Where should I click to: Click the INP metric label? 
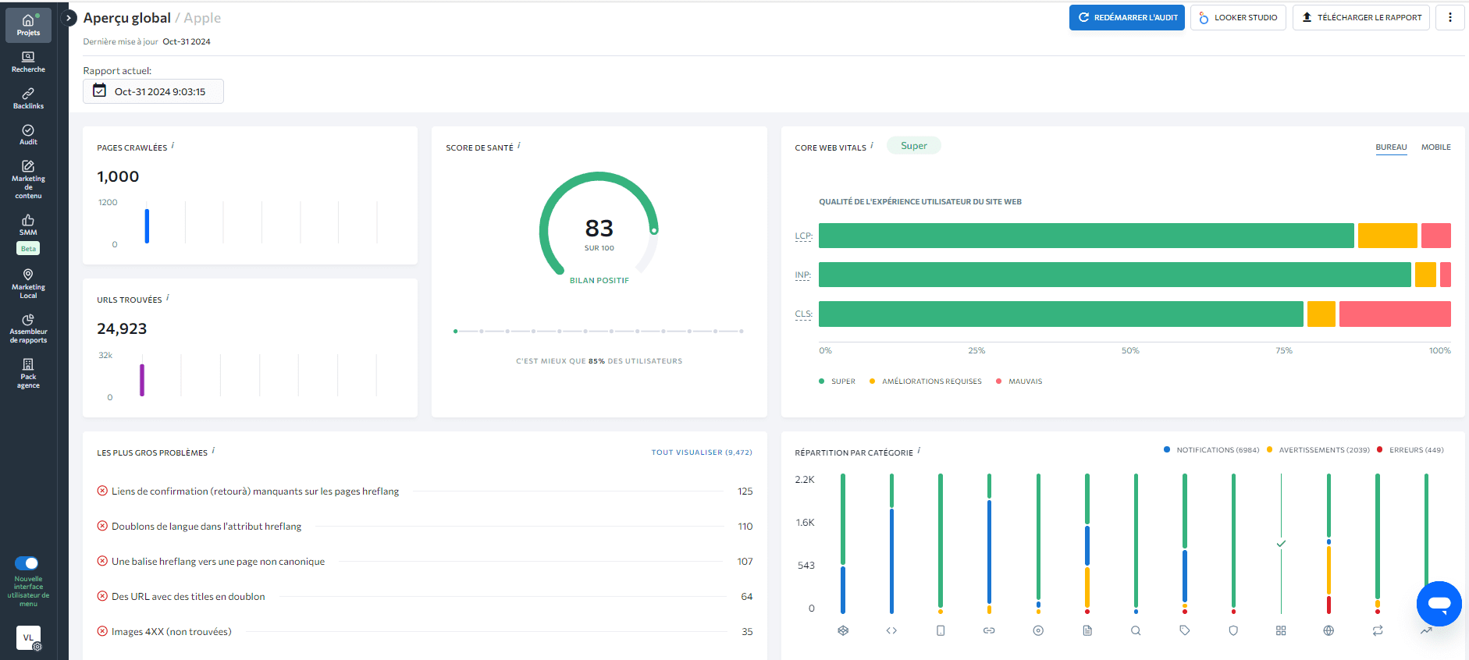pos(803,275)
